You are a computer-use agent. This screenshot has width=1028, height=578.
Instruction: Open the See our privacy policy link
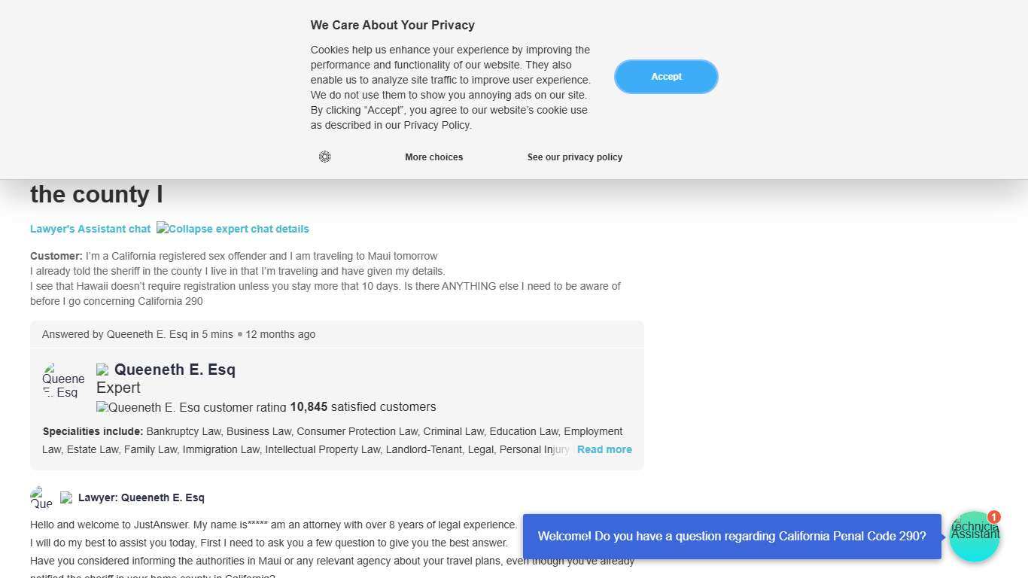[574, 157]
